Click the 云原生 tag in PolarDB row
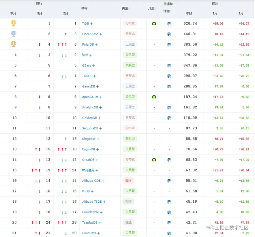The width and height of the screenshot is (255, 237). [130, 44]
